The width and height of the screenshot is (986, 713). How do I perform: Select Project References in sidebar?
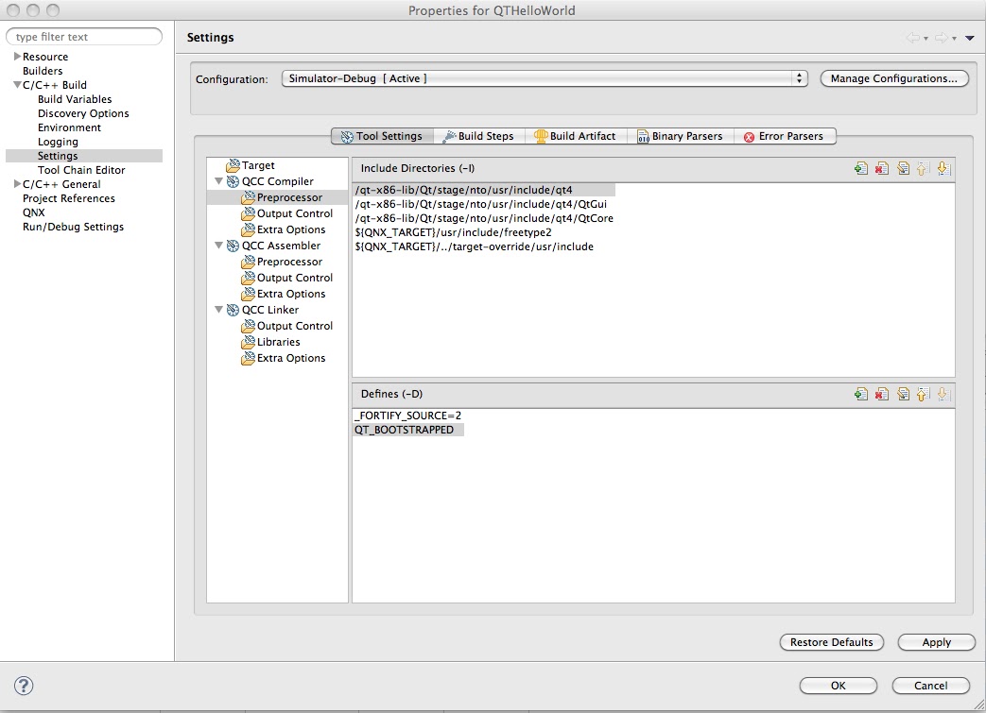[x=69, y=198]
